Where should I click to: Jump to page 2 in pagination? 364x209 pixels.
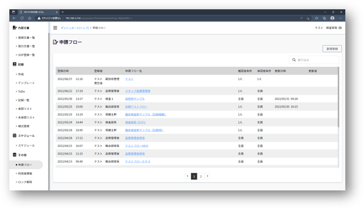tap(200, 176)
